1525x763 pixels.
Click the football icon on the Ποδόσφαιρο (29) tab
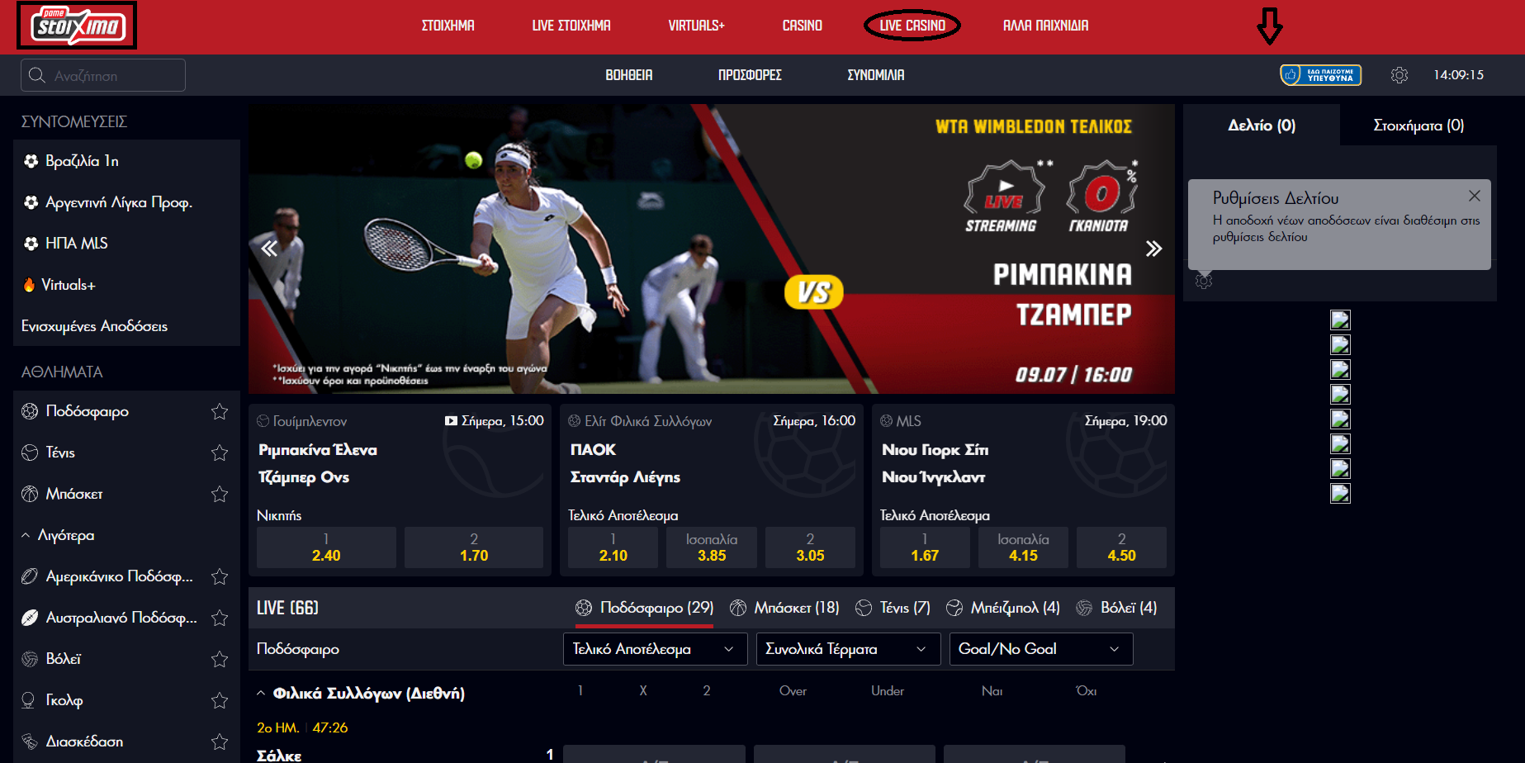[x=584, y=608]
